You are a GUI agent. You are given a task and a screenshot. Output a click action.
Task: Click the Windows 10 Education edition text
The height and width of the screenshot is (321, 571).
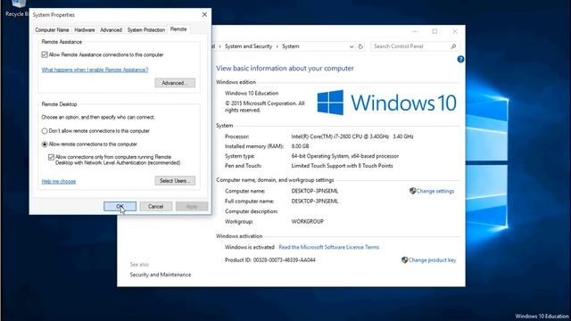pos(252,93)
